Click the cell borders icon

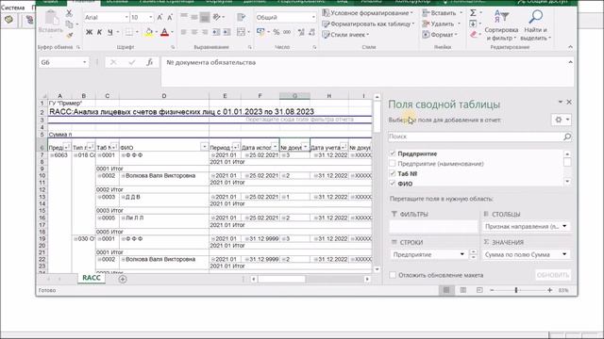129,32
